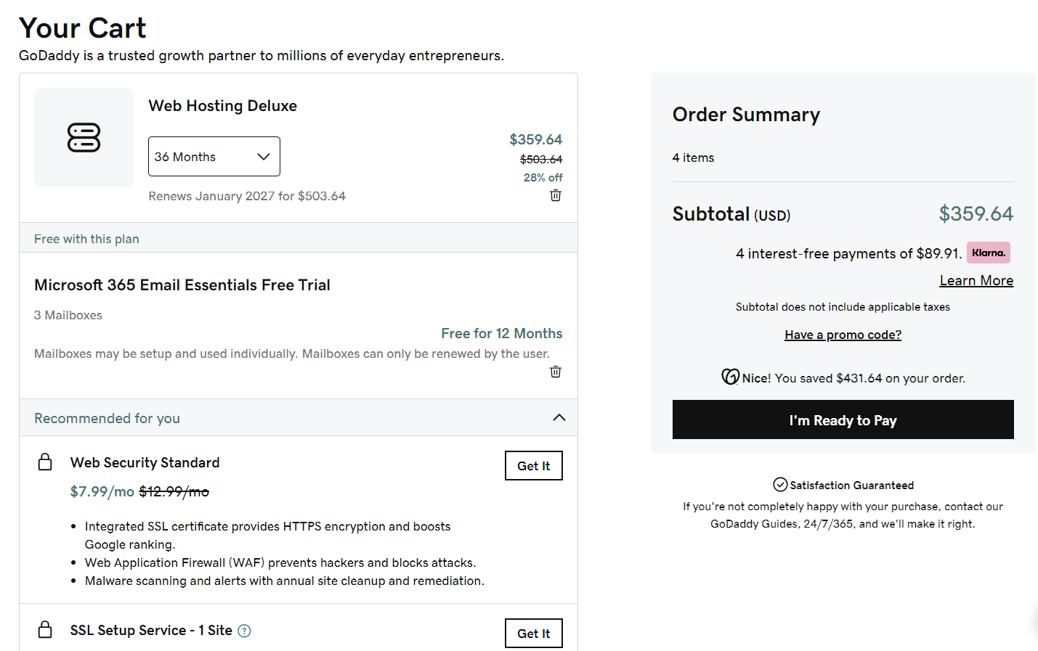The image size is (1038, 651).
Task: Click lock icon beside SSL Setup Service
Action: coord(45,630)
